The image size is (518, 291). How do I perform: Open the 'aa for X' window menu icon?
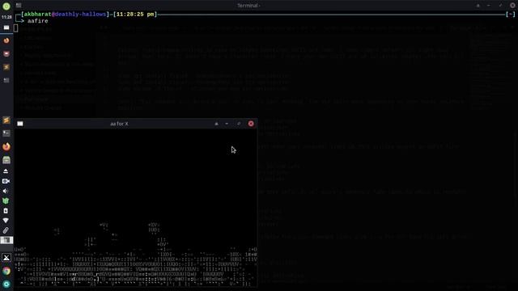[x=20, y=124]
